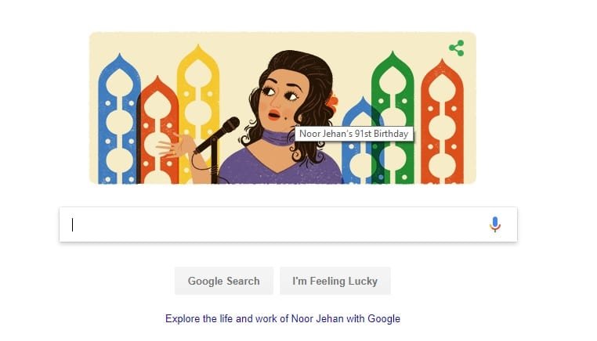Click the red arch at far right
597x341 pixels.
point(443,122)
